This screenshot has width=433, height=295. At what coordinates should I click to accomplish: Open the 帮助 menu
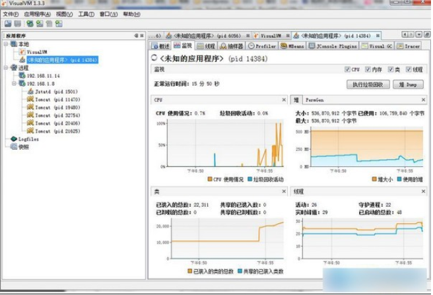point(131,14)
